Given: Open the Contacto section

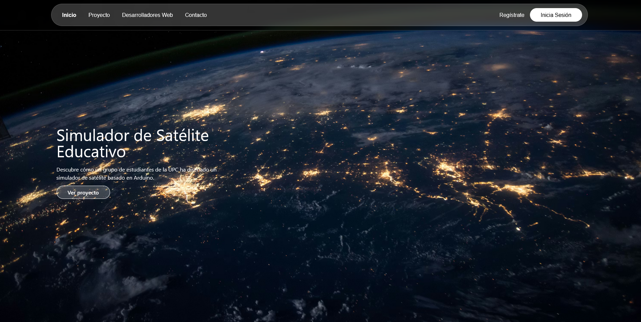Looking at the screenshot, I should click(196, 15).
